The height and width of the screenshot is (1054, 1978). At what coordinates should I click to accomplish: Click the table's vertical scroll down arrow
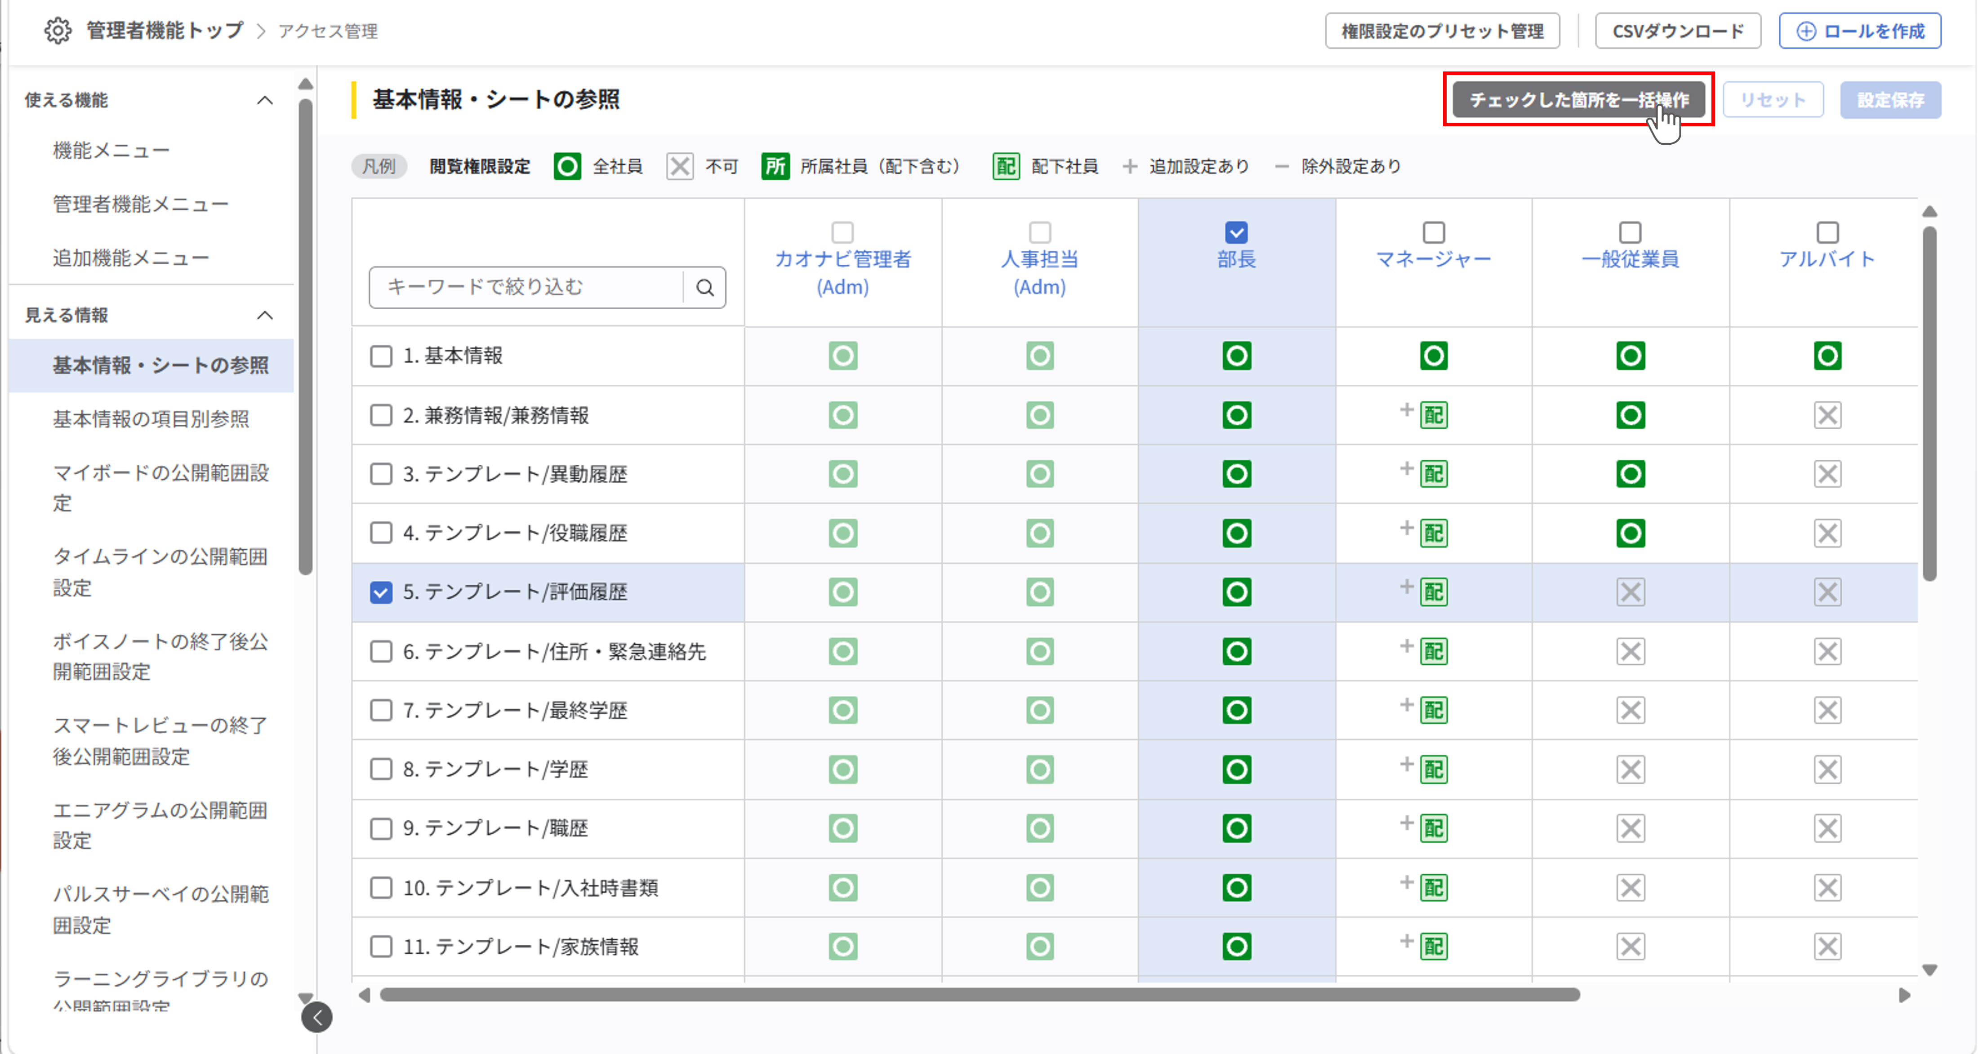pos(1929,970)
